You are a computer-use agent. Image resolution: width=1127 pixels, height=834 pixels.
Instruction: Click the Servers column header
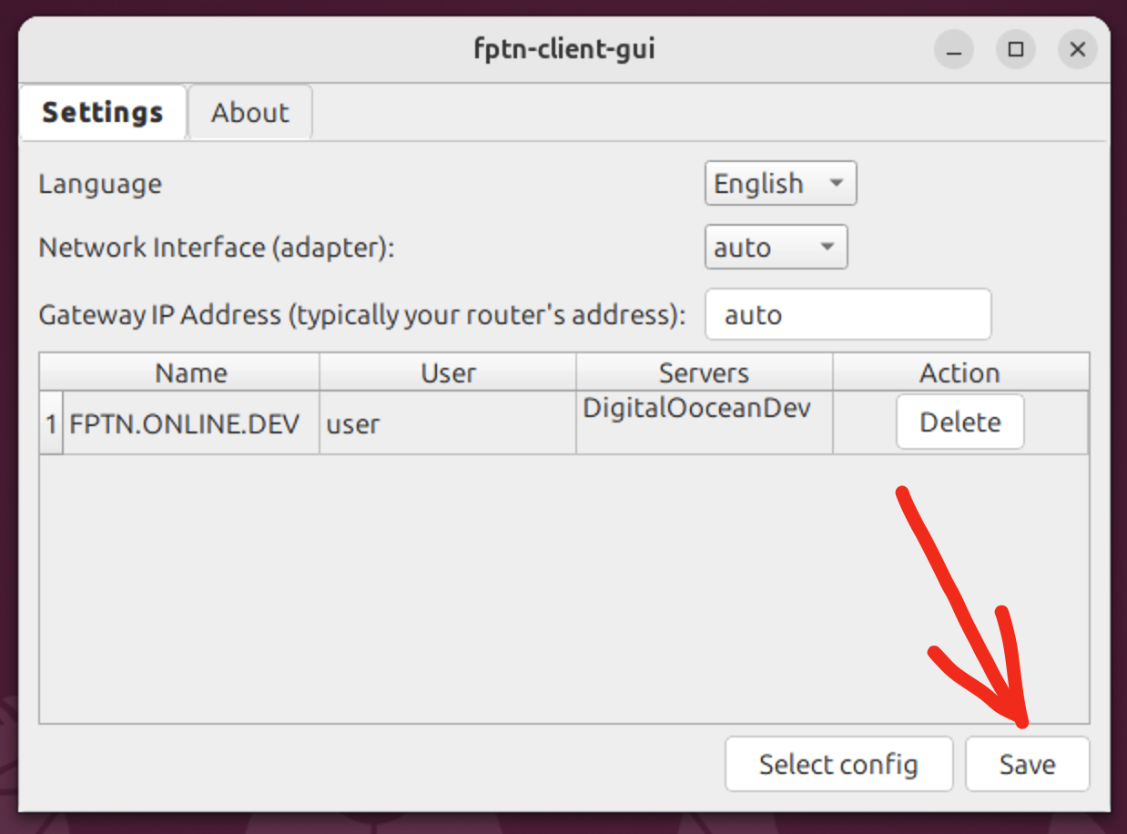pos(704,372)
